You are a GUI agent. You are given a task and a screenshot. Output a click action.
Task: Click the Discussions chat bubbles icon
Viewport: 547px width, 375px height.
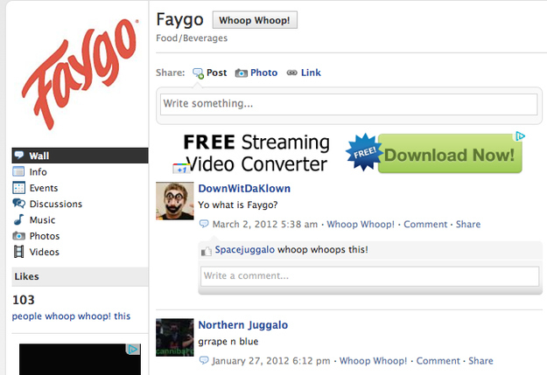19,203
